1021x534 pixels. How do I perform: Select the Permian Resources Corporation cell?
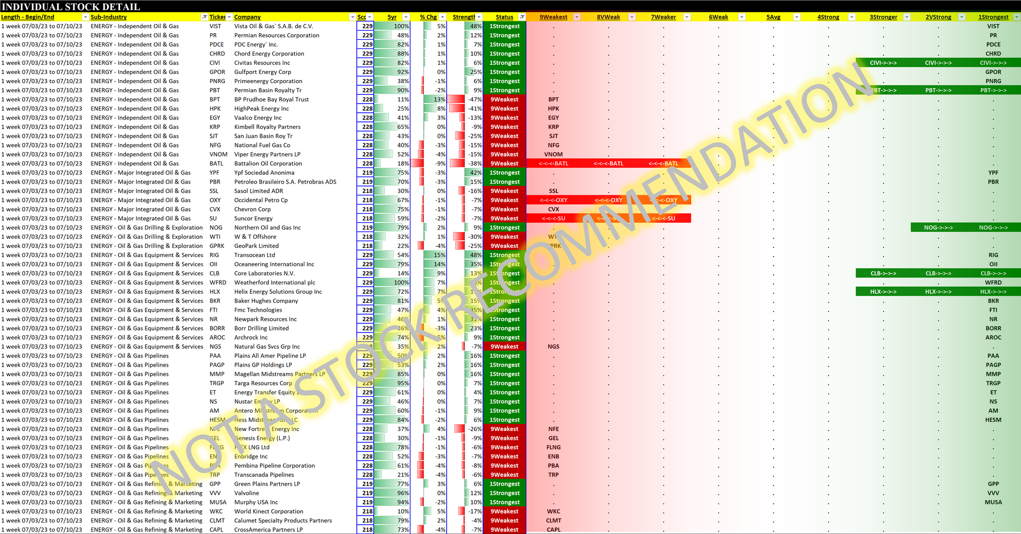point(295,36)
